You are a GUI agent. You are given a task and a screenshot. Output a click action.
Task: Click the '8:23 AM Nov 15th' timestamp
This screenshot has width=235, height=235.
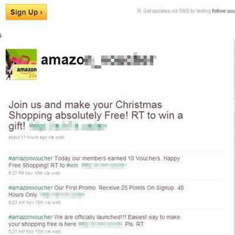pos(35,203)
